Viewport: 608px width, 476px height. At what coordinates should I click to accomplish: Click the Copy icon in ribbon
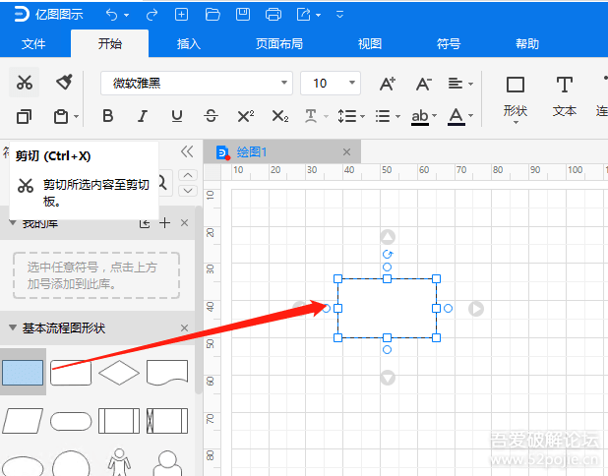point(26,116)
